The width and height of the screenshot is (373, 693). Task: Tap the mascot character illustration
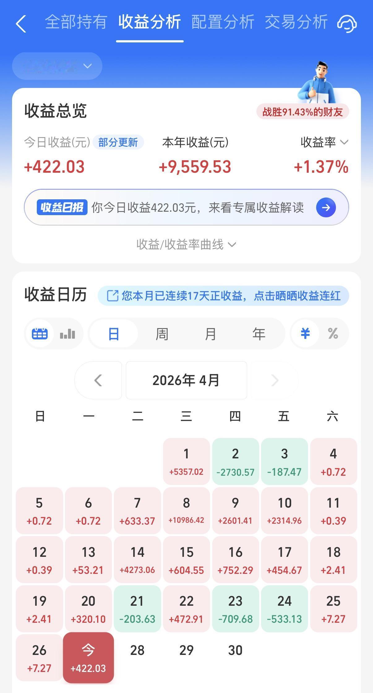click(317, 82)
